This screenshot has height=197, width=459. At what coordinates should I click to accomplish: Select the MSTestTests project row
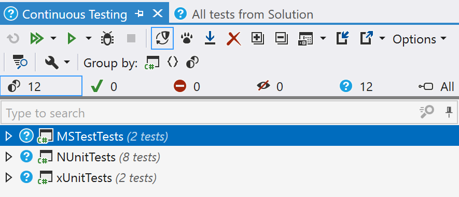point(229,136)
